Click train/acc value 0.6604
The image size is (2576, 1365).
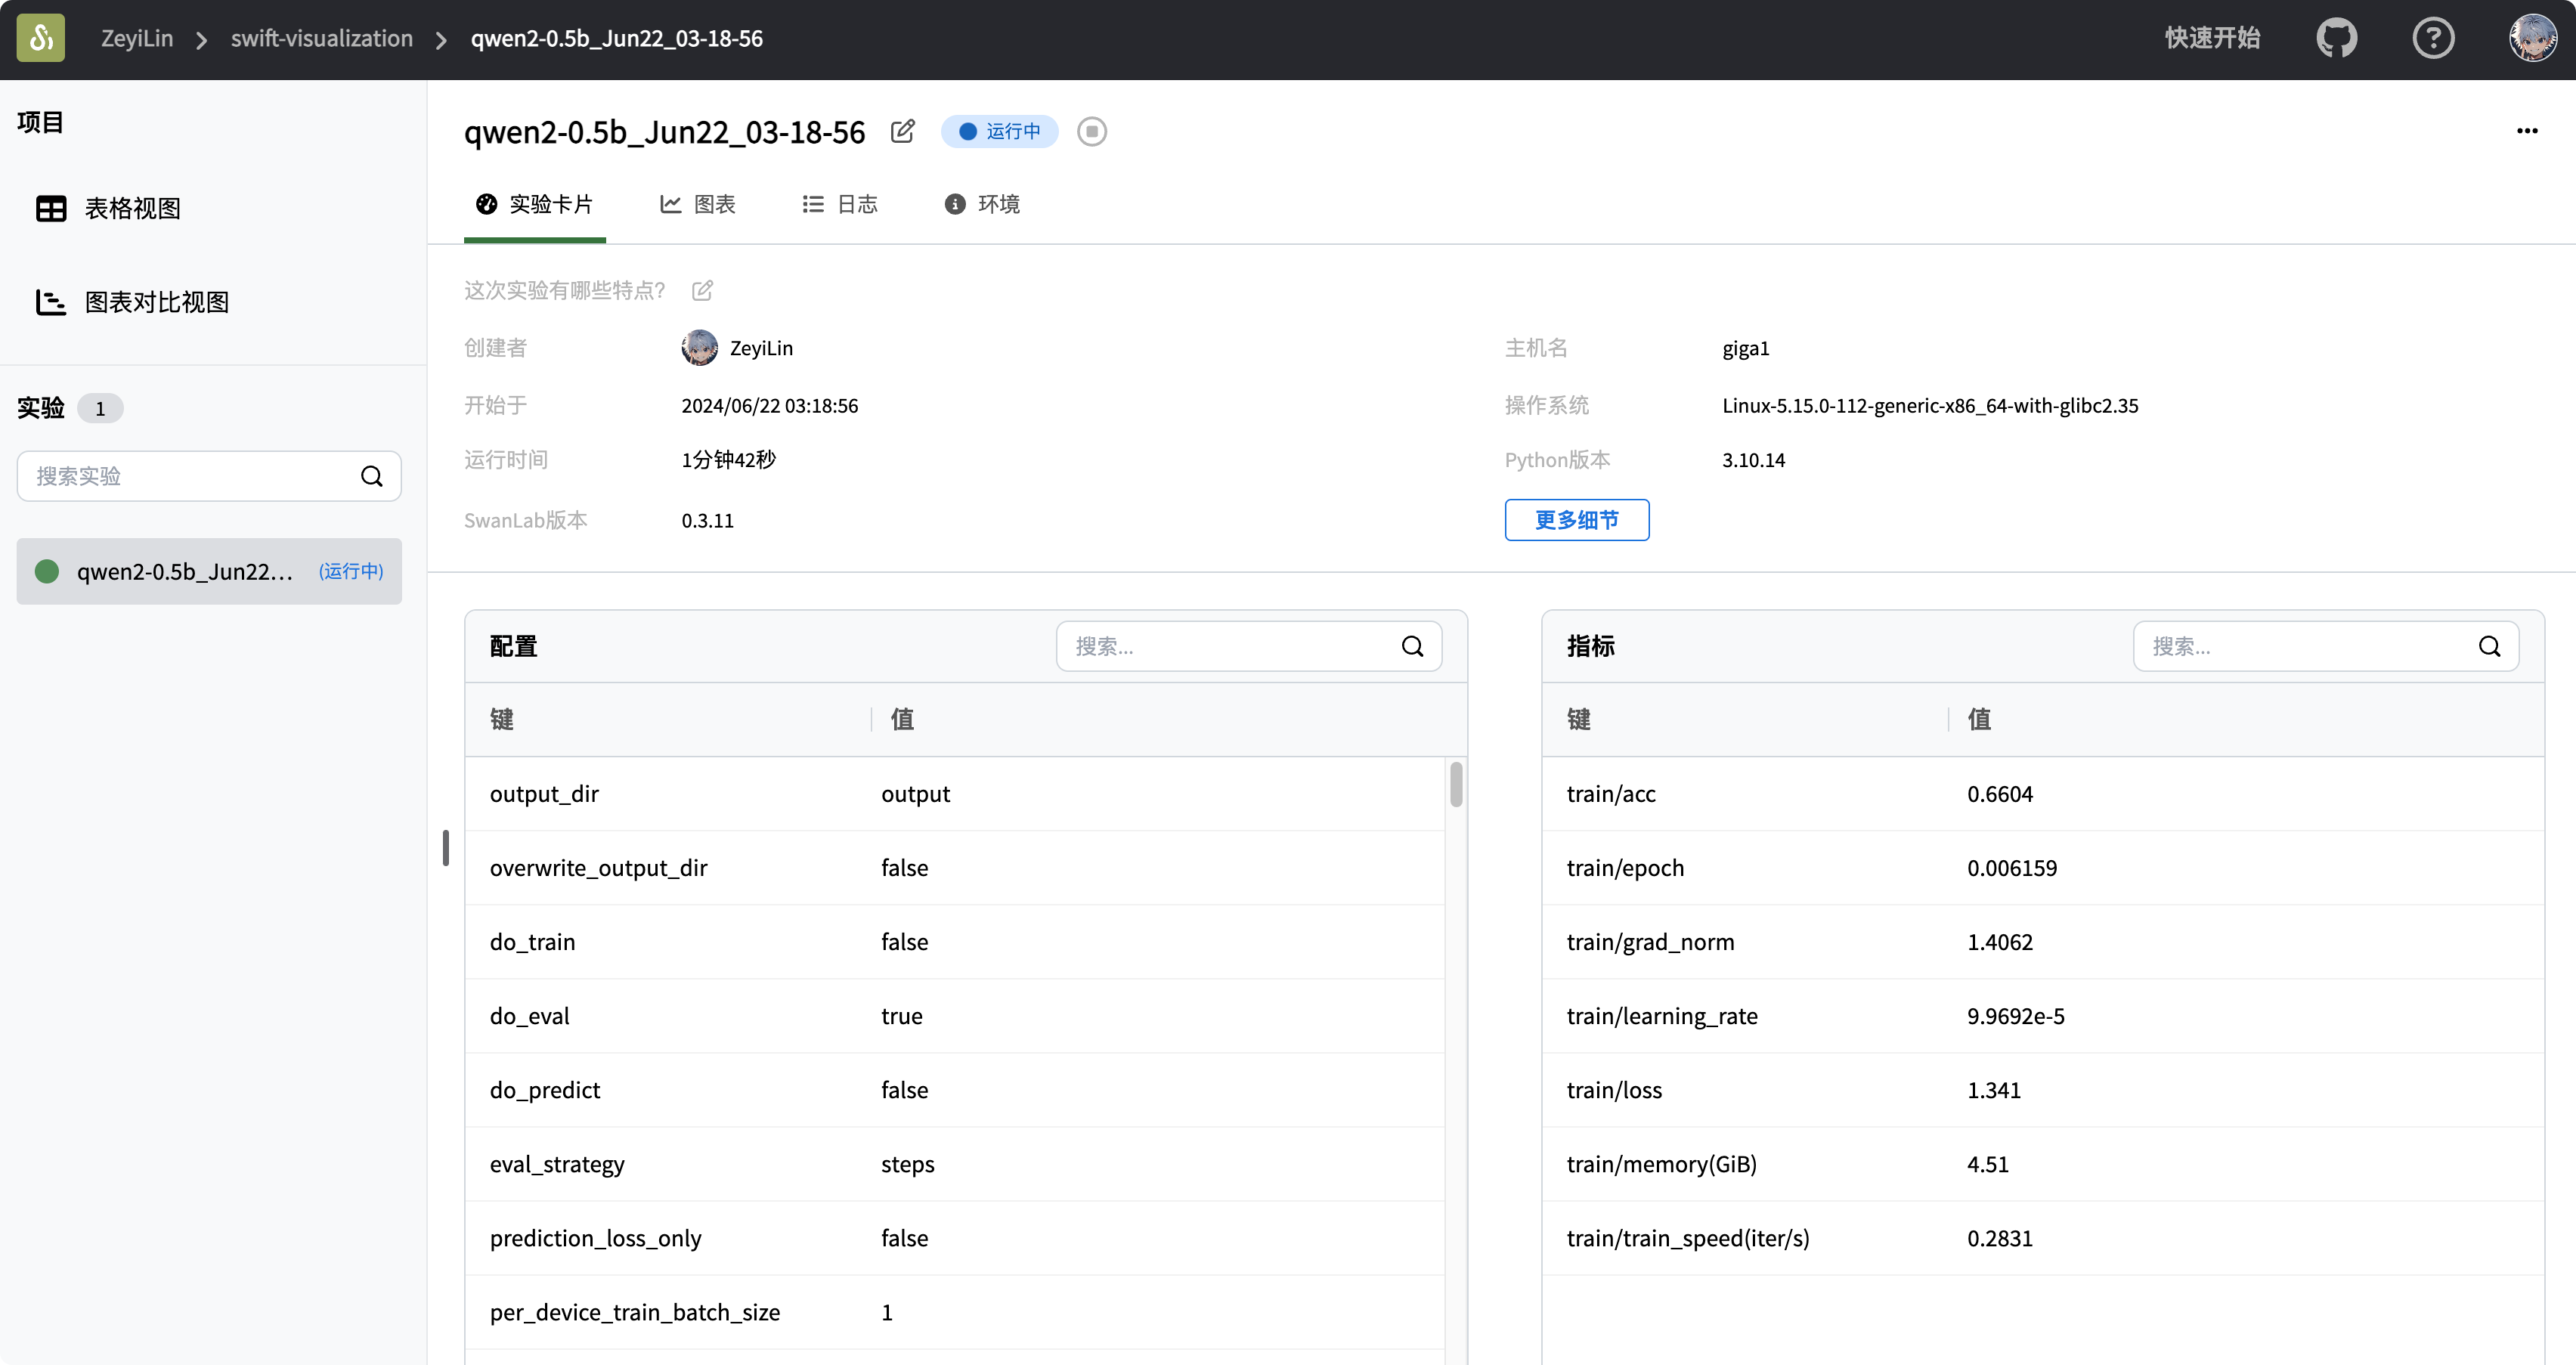tap(2000, 794)
